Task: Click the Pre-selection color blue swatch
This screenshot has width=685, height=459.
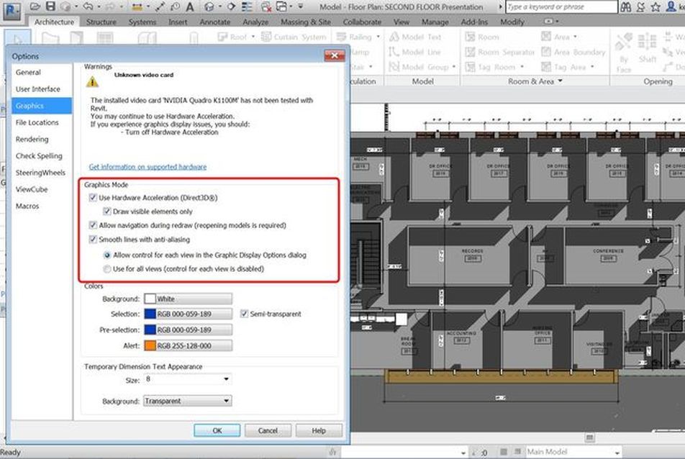Action: click(x=150, y=330)
